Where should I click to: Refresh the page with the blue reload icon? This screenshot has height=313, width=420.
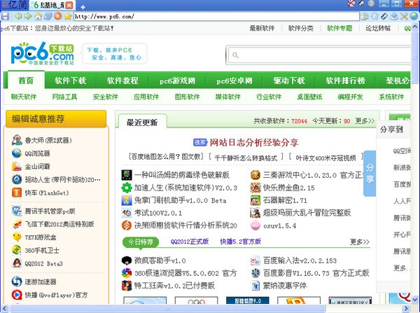[48, 16]
